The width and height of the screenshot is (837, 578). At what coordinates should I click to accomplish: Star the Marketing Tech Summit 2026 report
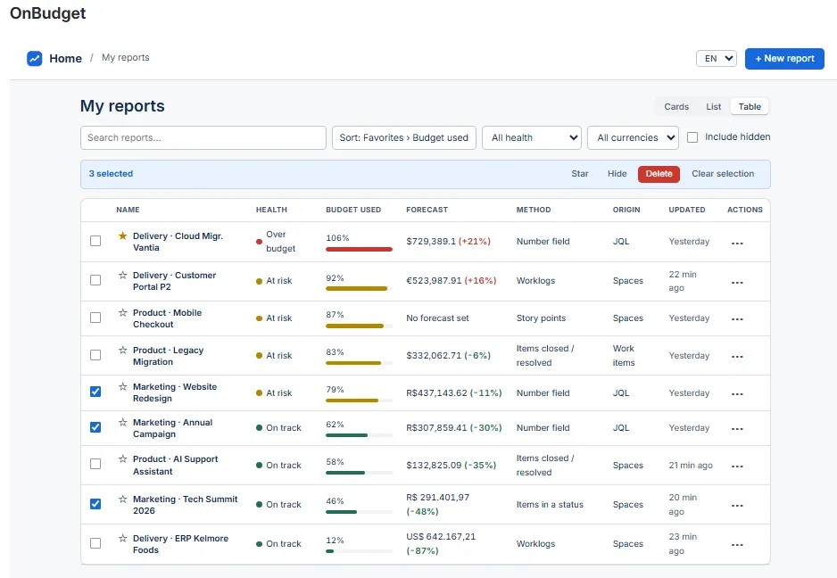click(x=123, y=499)
